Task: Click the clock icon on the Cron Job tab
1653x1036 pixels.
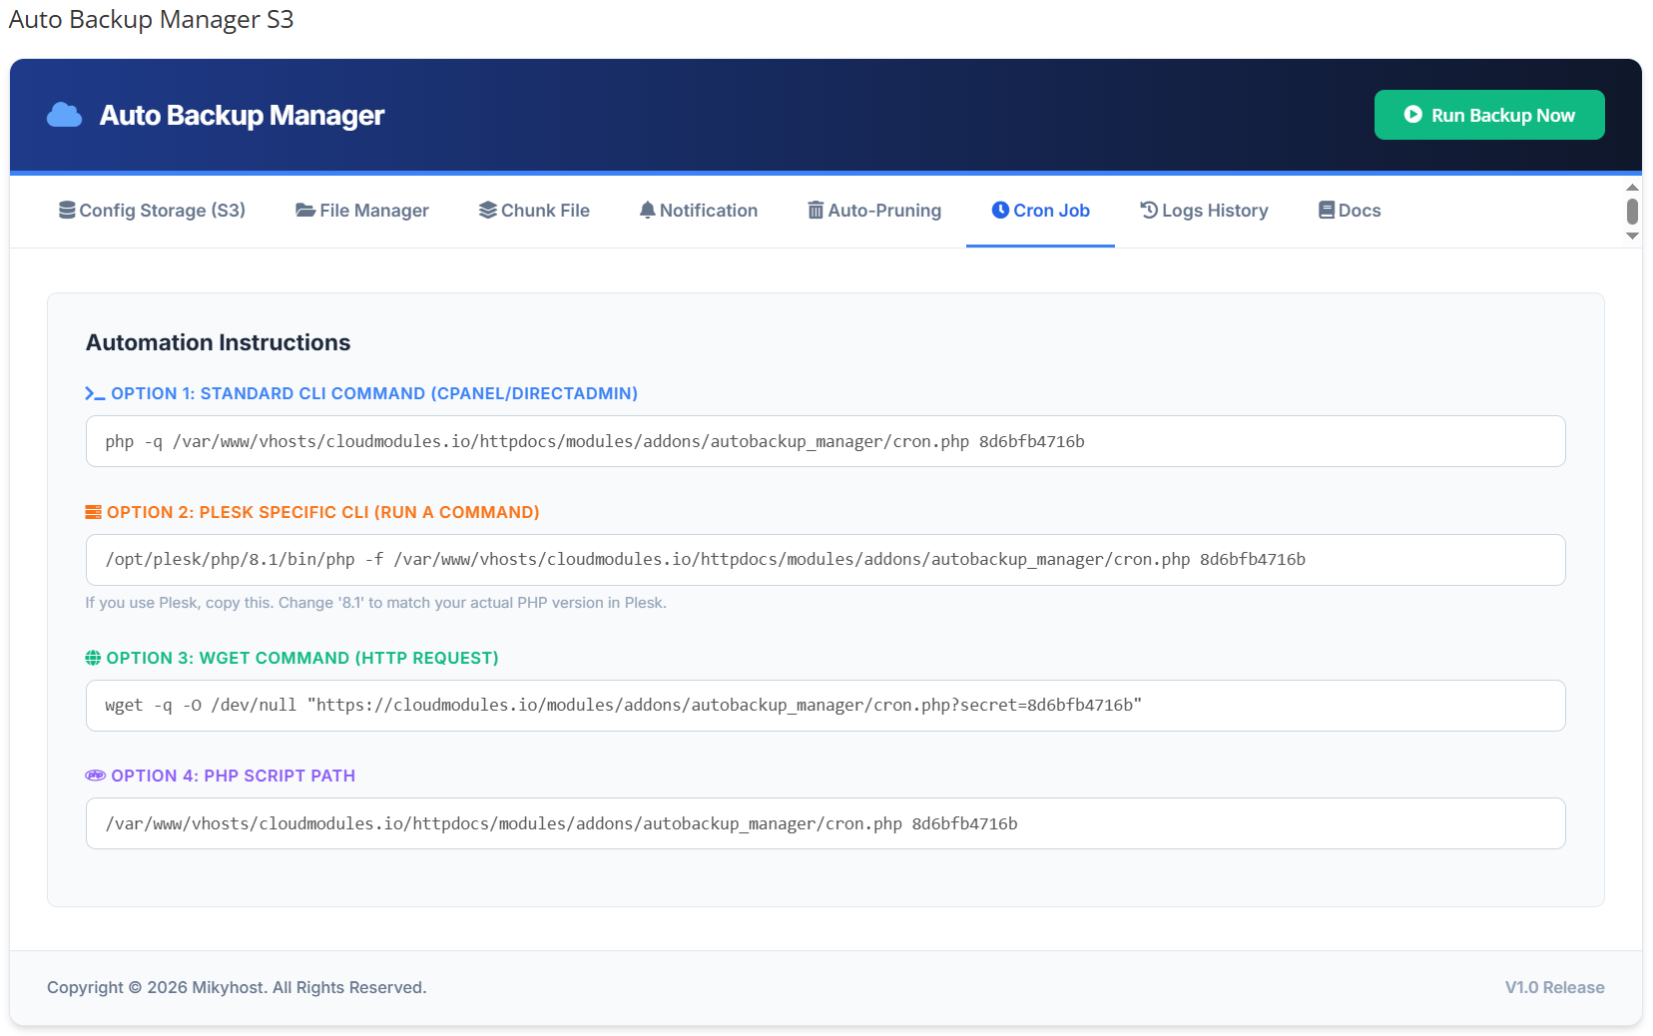Action: 1000,210
